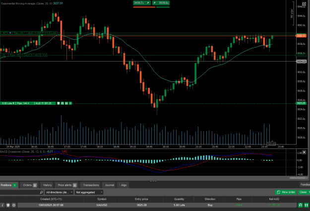Sort by Net AUD column header
This screenshot has width=310, height=211.
point(274,199)
